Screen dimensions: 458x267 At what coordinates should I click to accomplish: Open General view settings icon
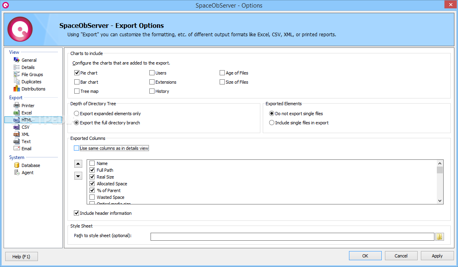coord(17,60)
